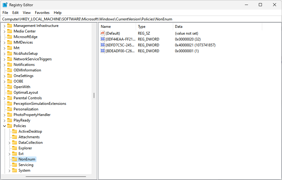Open the View menu
The image size is (282, 180).
[27, 13]
